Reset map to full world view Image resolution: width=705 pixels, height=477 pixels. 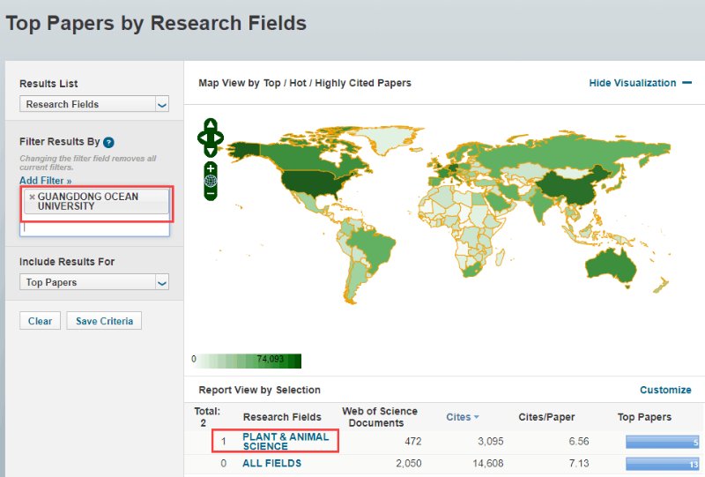pyautogui.click(x=211, y=181)
